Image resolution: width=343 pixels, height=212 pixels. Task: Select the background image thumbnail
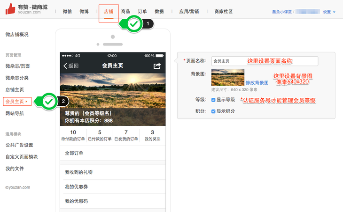point(228,77)
